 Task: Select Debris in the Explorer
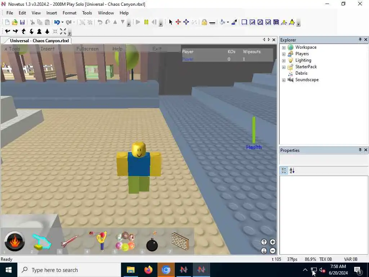[x=301, y=73]
